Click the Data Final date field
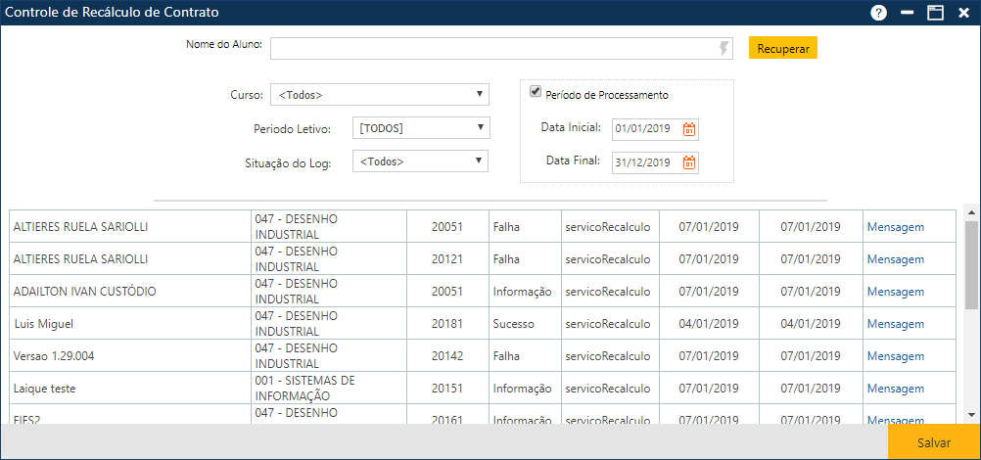The height and width of the screenshot is (460, 981). pyautogui.click(x=644, y=162)
